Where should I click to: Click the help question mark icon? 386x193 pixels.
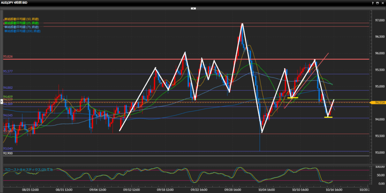pyautogui.click(x=372, y=2)
